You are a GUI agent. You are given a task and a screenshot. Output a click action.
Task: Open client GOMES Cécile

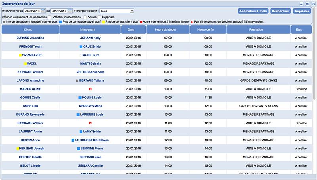coord(31,98)
